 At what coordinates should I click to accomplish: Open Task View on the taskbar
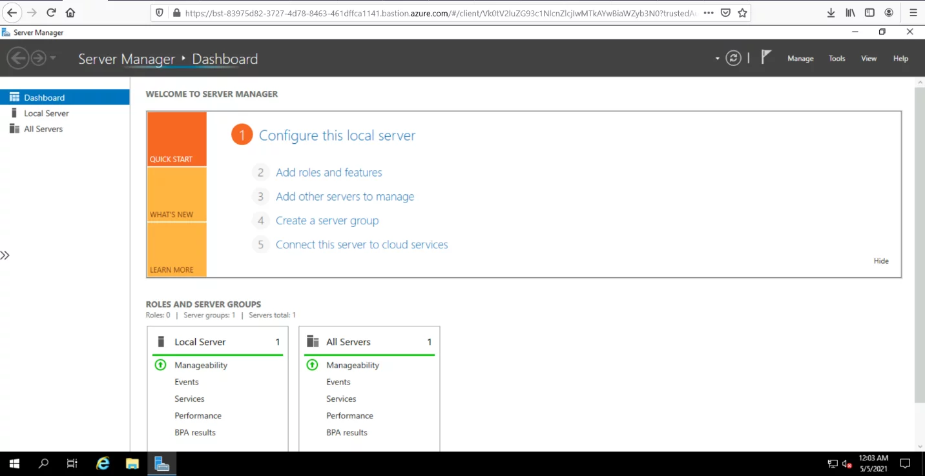pos(72,463)
